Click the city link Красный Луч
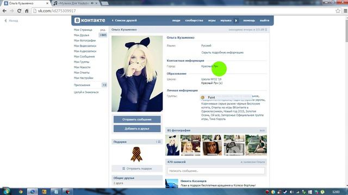The image size is (348, 195). [x=210, y=66]
